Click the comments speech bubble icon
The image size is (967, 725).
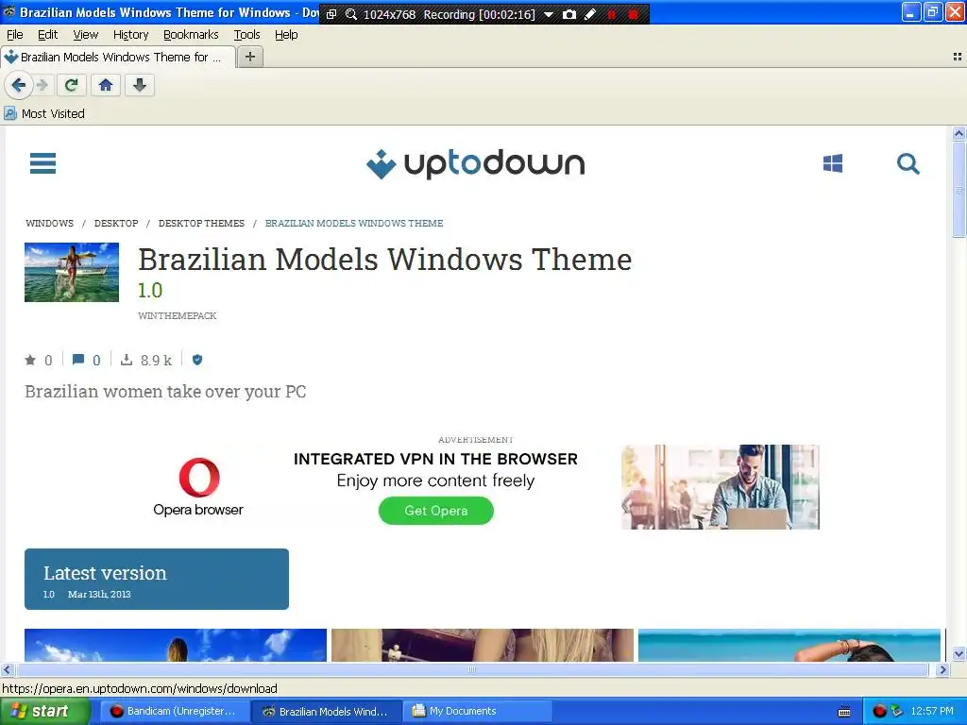(x=78, y=360)
